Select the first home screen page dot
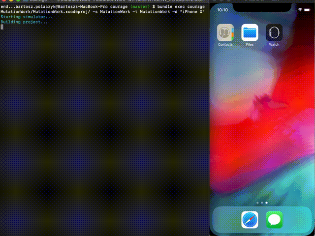The height and width of the screenshot is (236, 315). coord(257,203)
